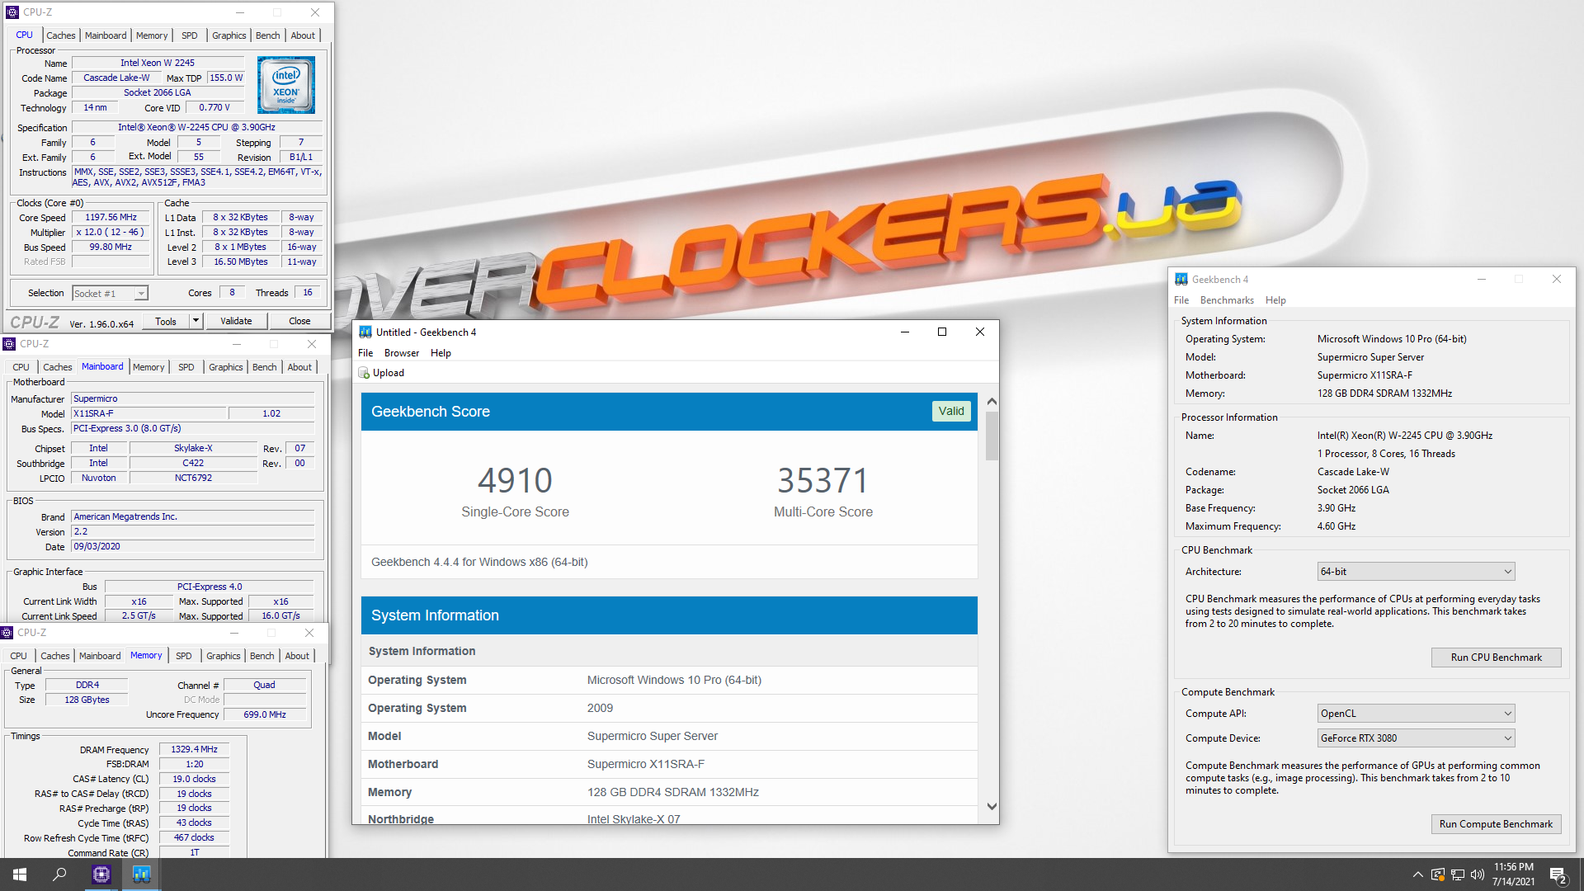Select Geekbench taskbar icon
1584x891 pixels.
coord(141,874)
